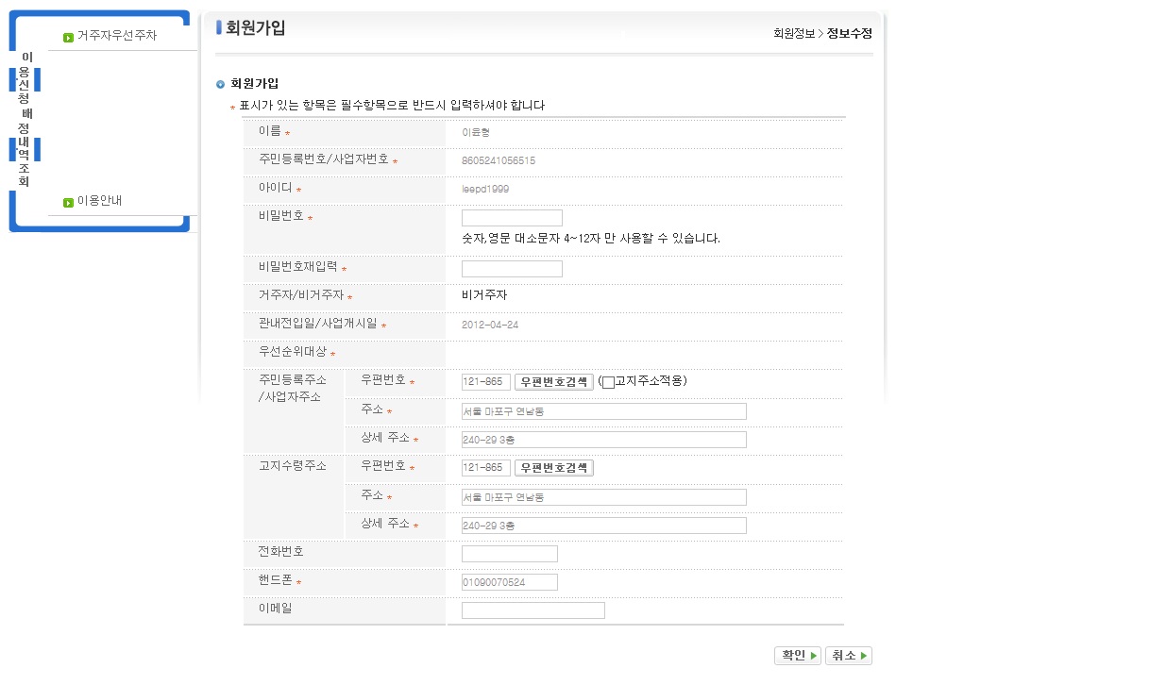Open the 거주자우선주차 menu item
The image size is (1150, 685).
click(x=116, y=36)
